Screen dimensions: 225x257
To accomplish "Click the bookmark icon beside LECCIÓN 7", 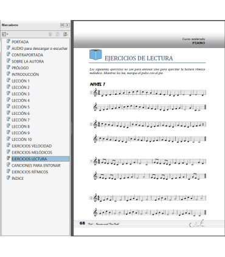I will 9,119.
